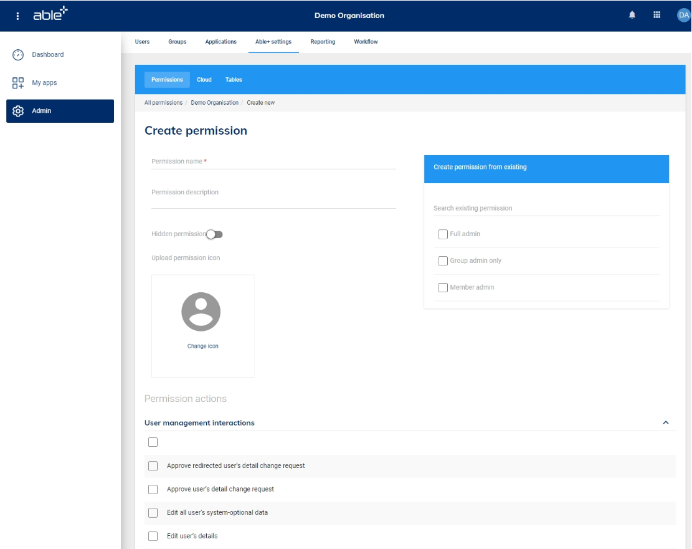Screen dimensions: 692x549
Task: Collapse the User management interactions section
Action: pyautogui.click(x=665, y=422)
